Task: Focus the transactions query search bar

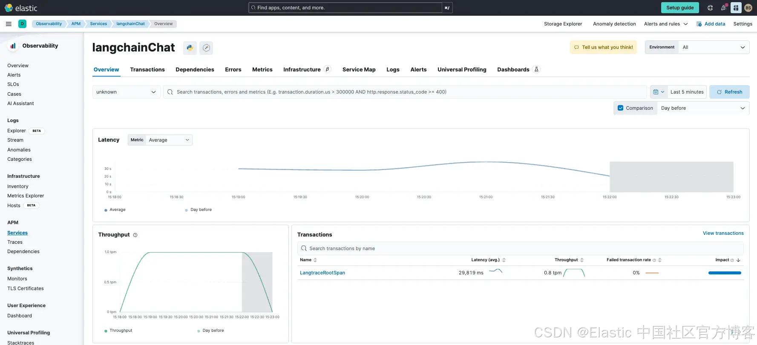Action: (x=405, y=92)
